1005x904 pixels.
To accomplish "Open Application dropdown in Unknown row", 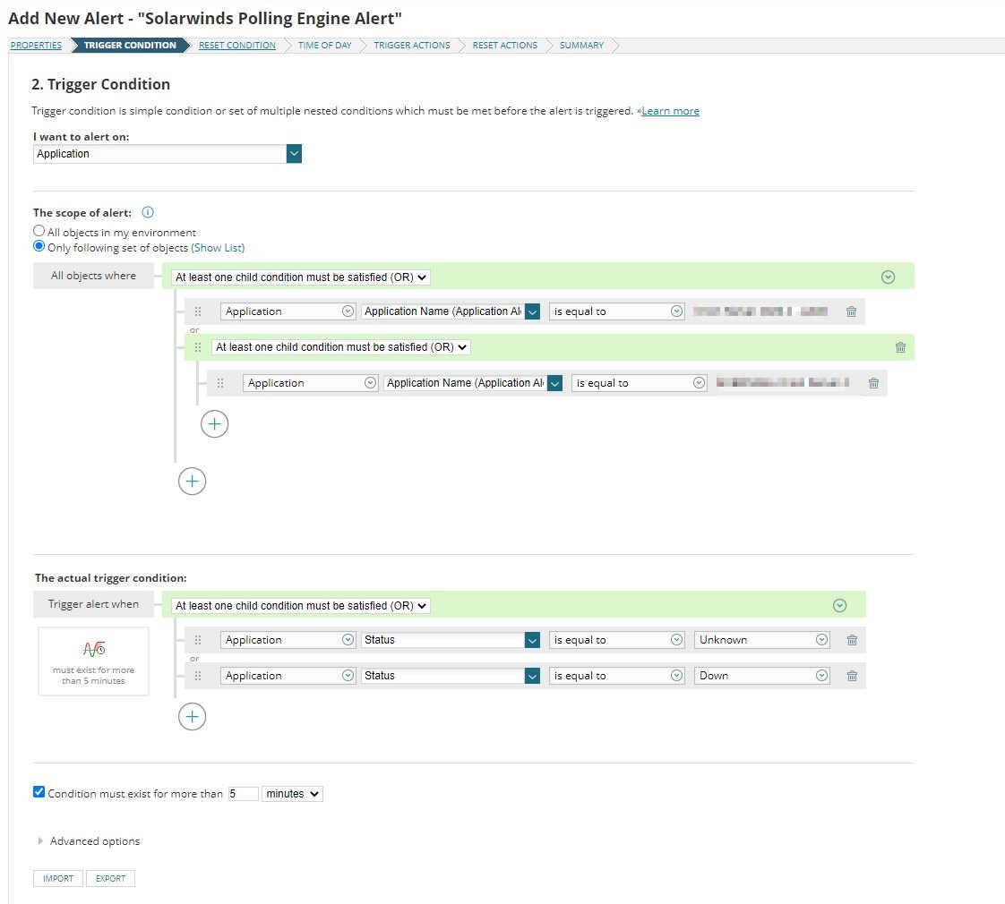I will tap(288, 640).
